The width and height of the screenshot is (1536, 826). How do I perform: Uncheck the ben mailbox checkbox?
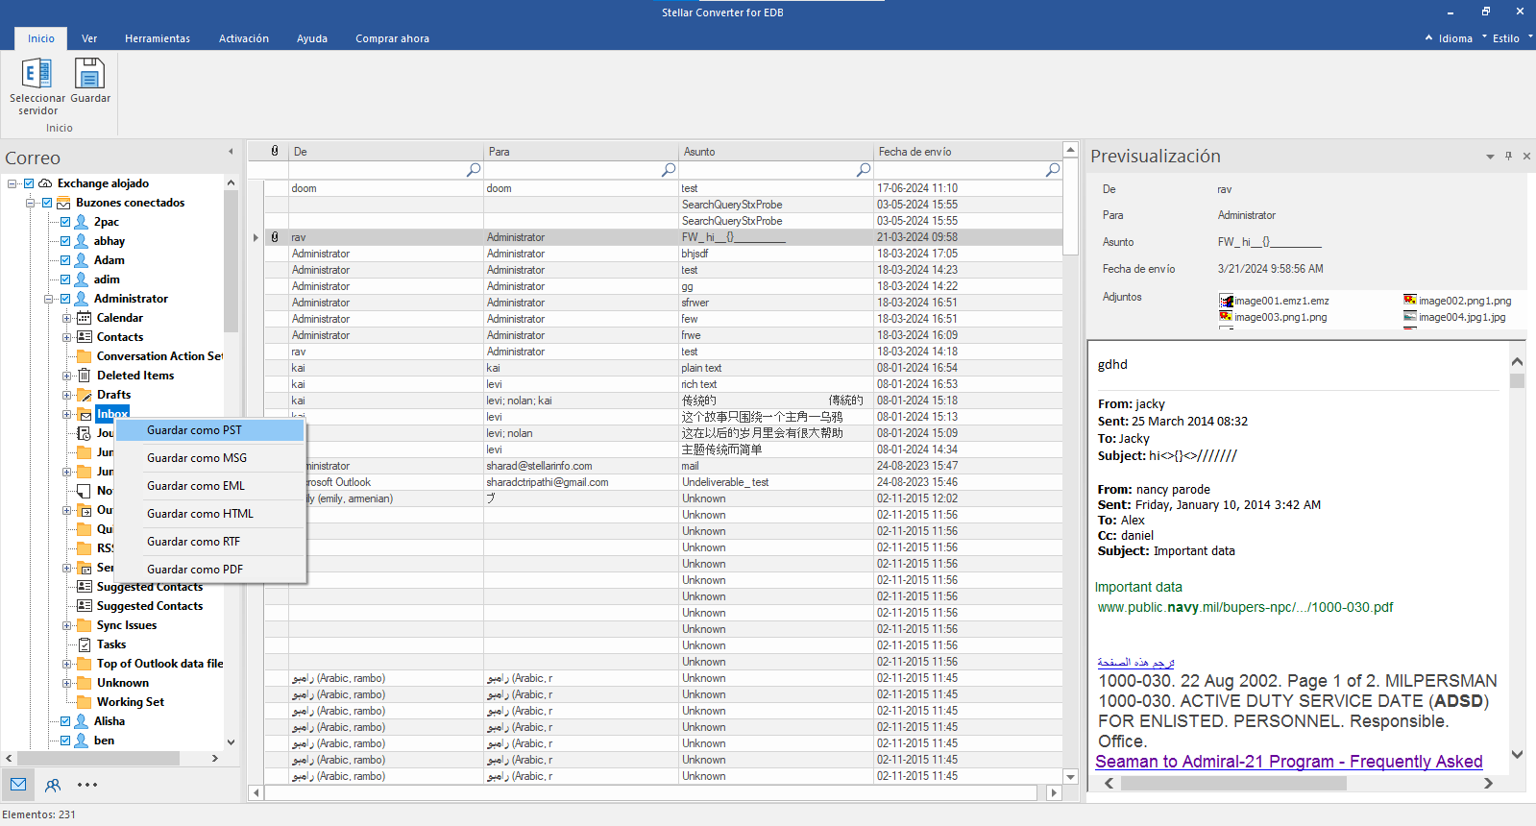click(x=65, y=741)
